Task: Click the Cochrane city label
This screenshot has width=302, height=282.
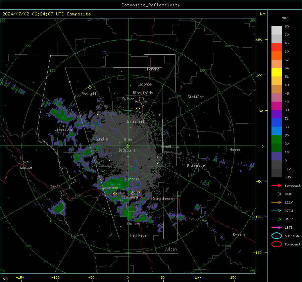Action: coord(110,187)
